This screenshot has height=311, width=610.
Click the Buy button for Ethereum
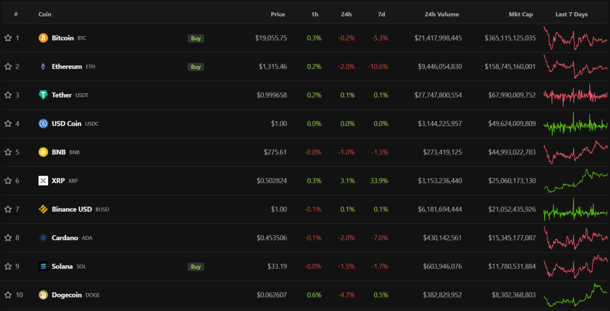pyautogui.click(x=196, y=67)
